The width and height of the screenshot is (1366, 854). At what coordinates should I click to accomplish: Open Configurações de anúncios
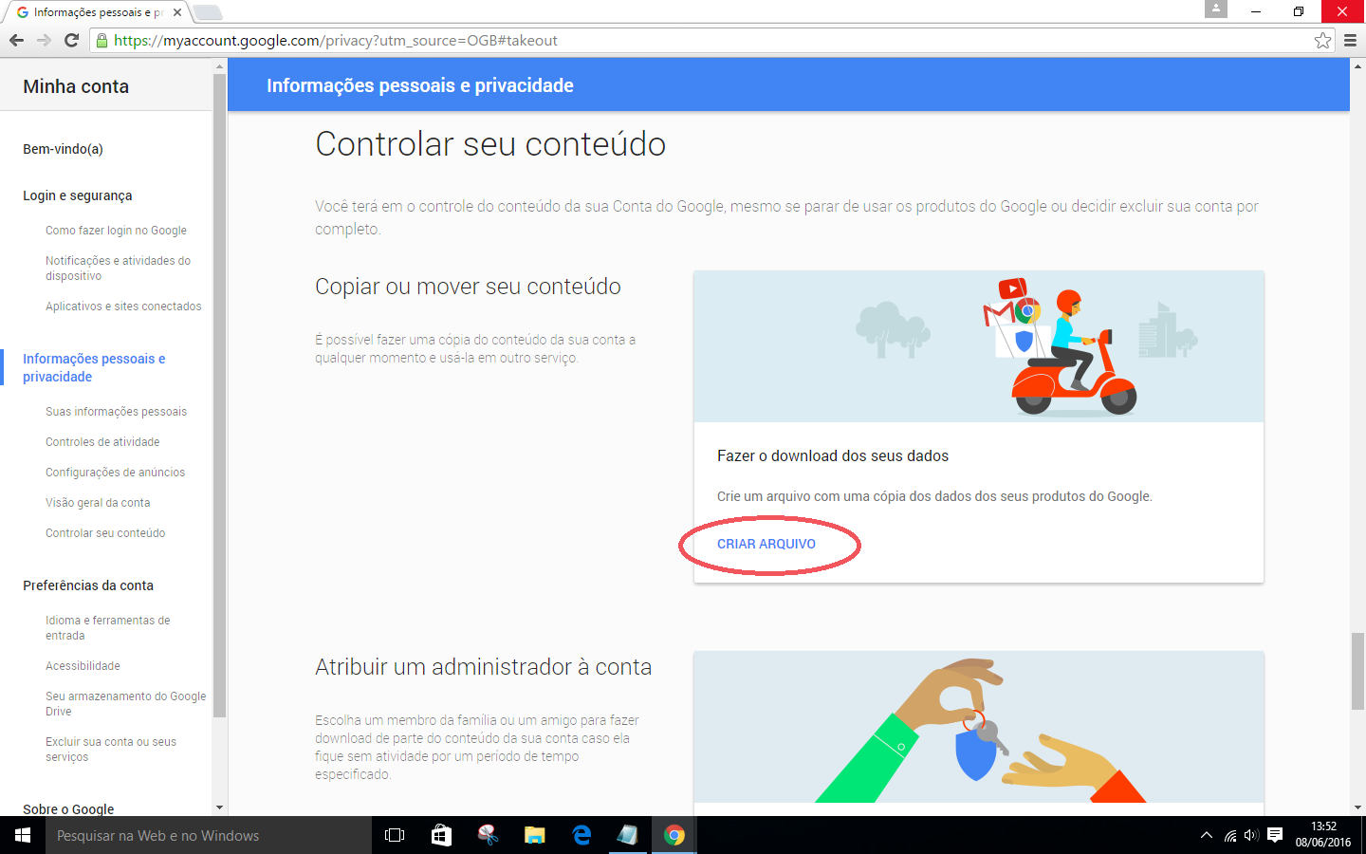click(x=115, y=473)
